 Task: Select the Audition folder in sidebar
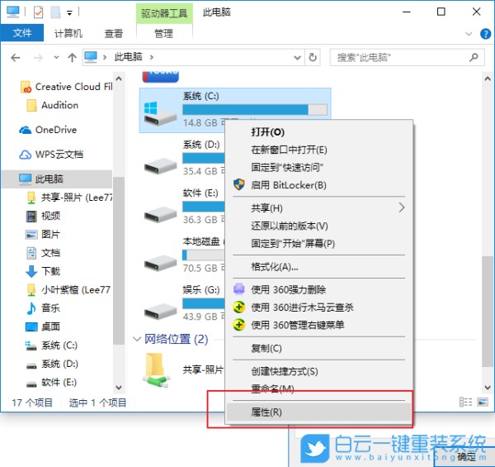(x=53, y=105)
